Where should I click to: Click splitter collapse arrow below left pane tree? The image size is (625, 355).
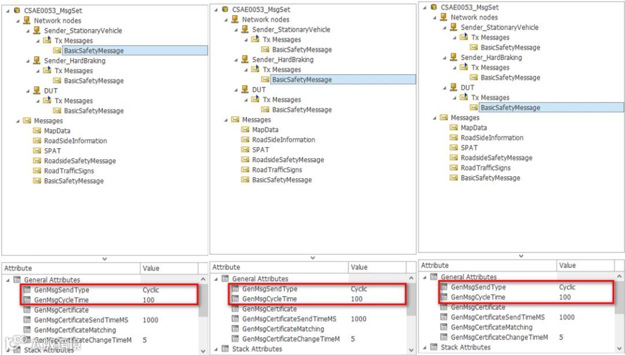(x=105, y=259)
